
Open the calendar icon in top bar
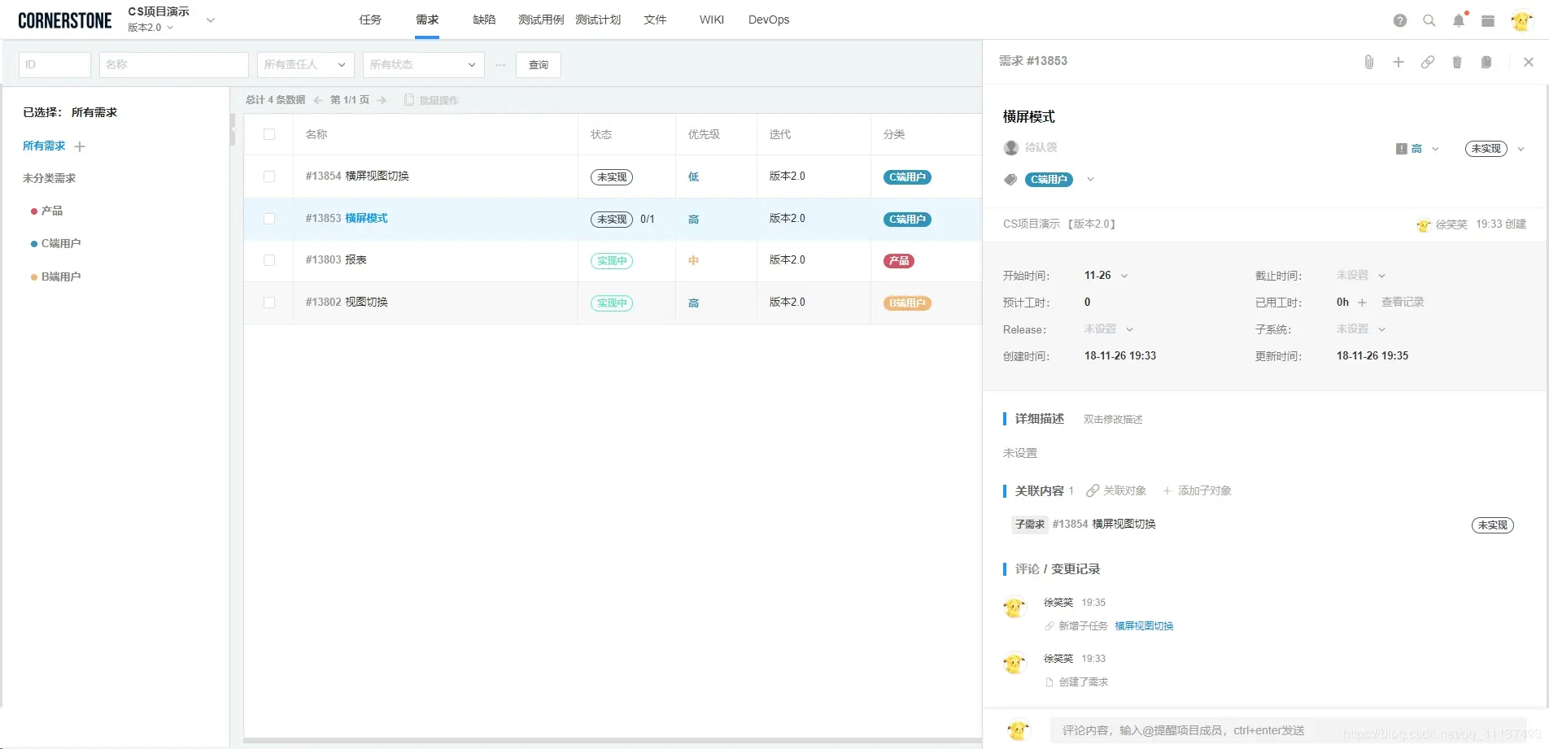(x=1488, y=20)
